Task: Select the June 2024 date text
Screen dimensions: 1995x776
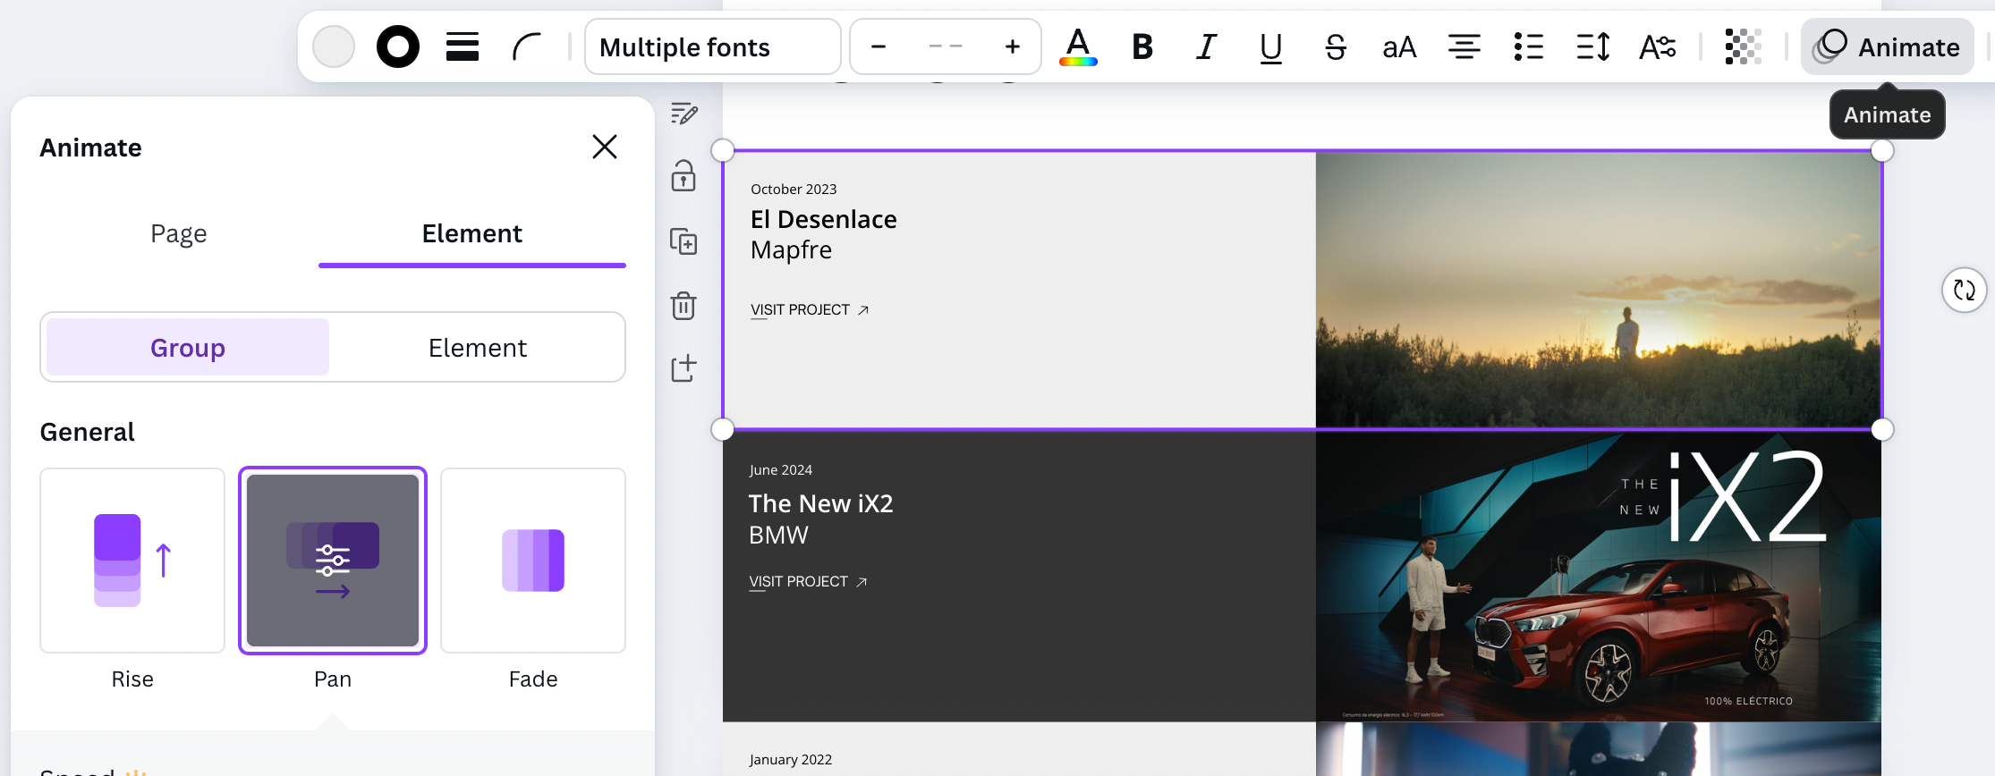Action: [781, 470]
